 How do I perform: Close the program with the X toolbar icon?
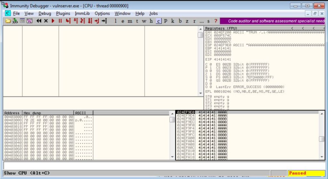(46, 21)
